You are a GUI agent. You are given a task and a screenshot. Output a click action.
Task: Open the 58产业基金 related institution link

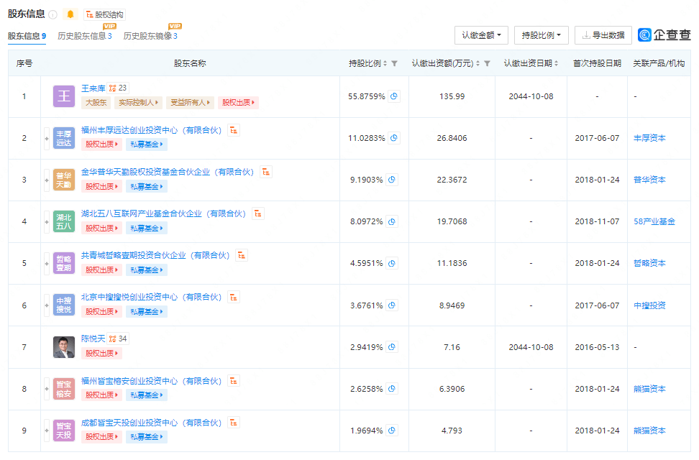pos(654,221)
